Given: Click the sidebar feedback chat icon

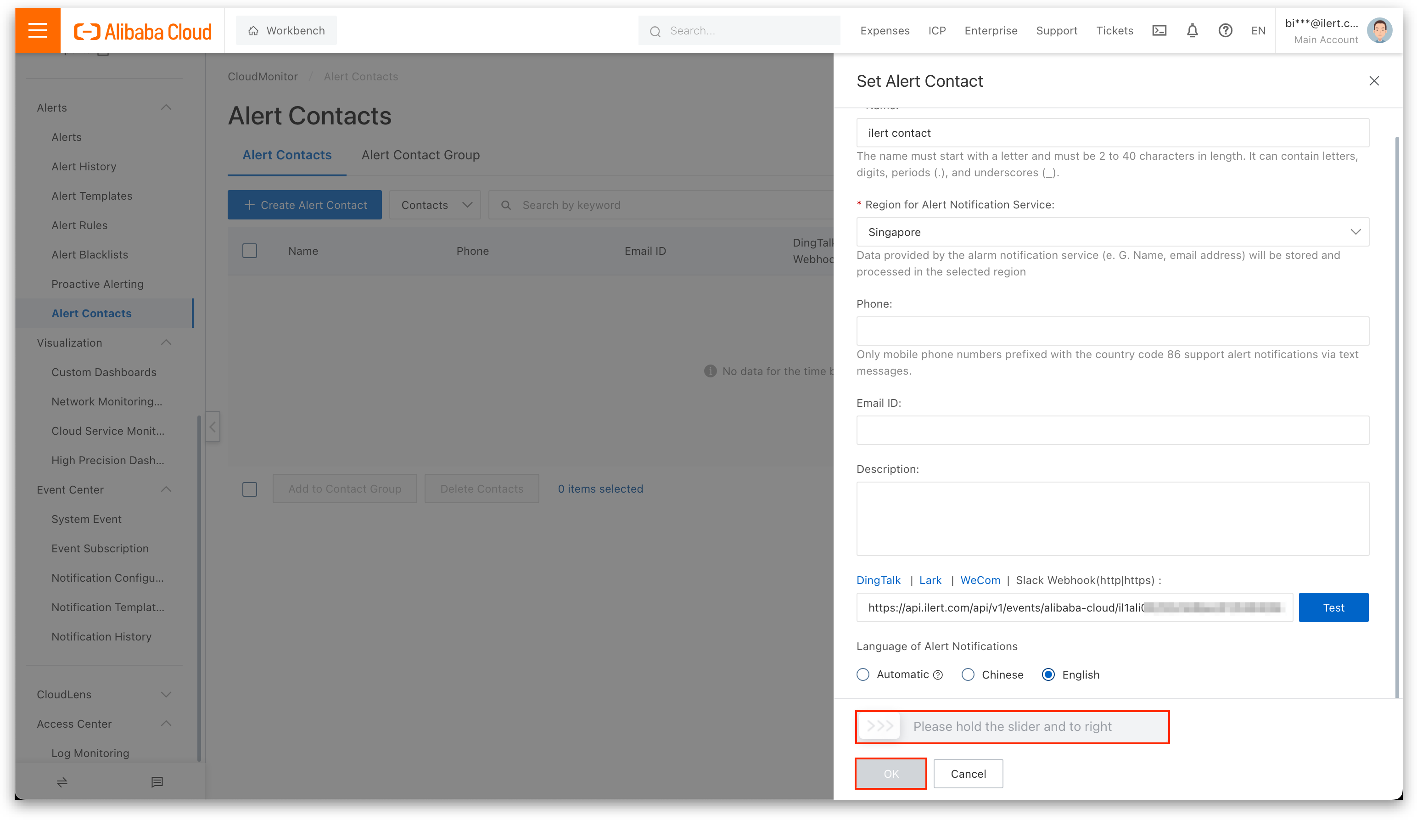Looking at the screenshot, I should click(157, 782).
